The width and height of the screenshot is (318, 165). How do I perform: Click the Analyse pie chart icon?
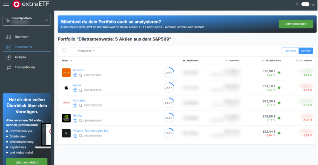(9, 57)
